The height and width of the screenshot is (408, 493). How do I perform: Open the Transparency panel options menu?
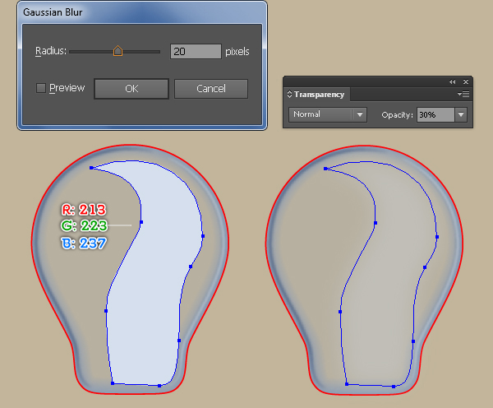tap(463, 94)
